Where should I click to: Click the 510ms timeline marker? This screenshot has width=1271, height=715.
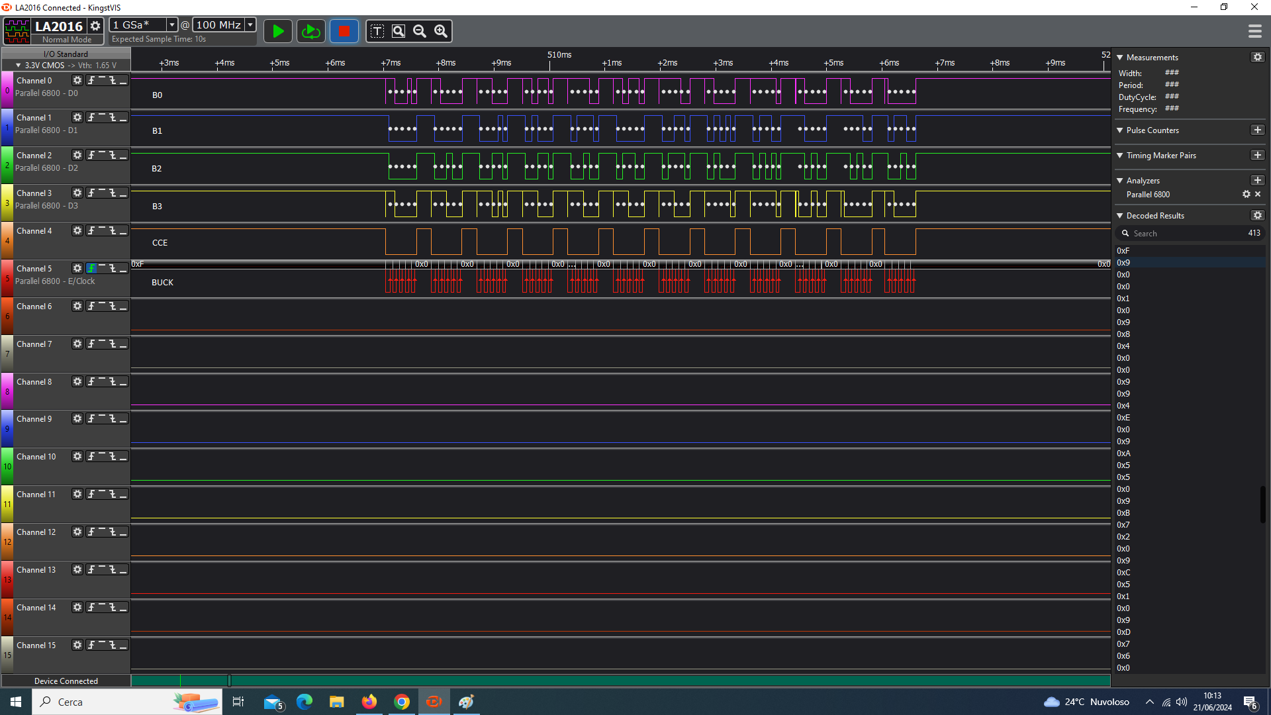559,55
